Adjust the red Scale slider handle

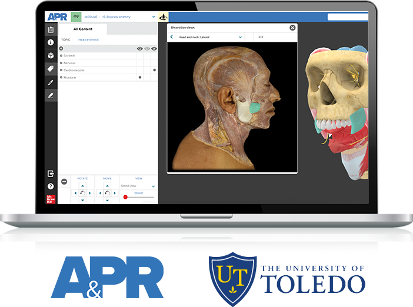[125, 197]
